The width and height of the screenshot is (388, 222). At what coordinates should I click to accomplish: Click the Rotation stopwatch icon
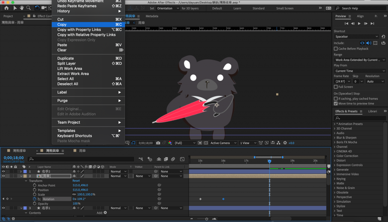coord(34,199)
